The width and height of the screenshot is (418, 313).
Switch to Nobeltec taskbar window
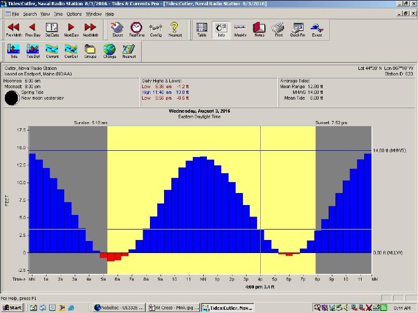118,308
